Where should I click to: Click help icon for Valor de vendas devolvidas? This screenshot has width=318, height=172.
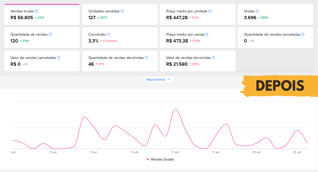[x=213, y=58]
